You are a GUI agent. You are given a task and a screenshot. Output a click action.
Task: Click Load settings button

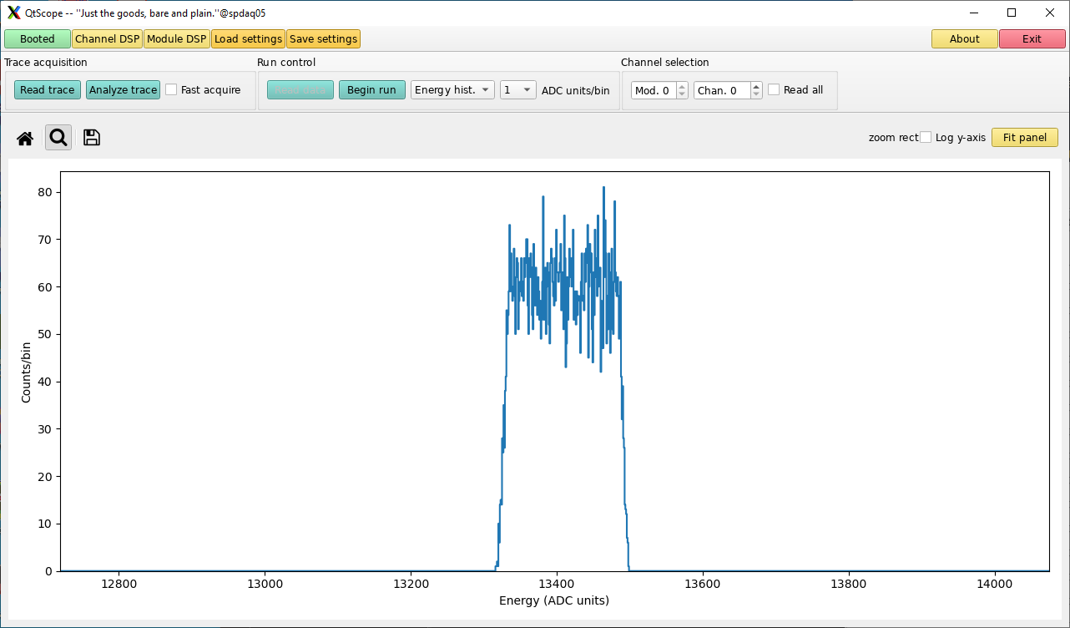coord(248,38)
